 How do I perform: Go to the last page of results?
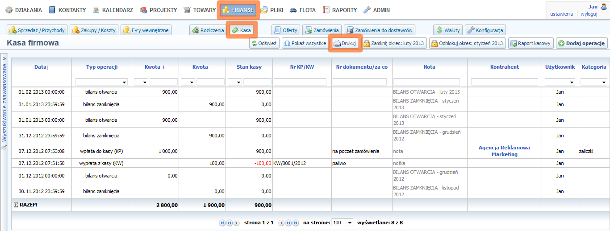295,223
